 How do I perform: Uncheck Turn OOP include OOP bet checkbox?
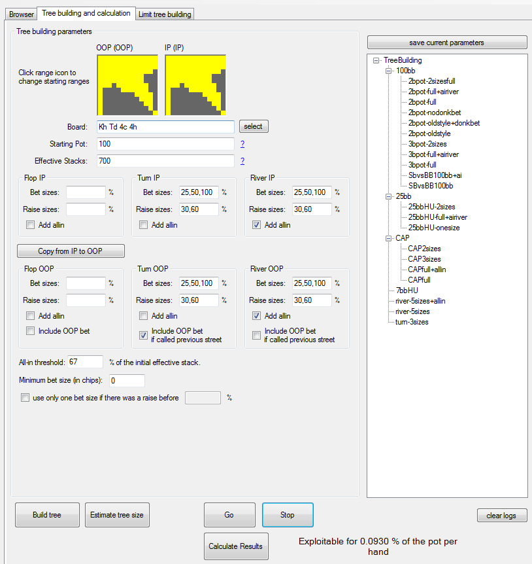coord(144,335)
